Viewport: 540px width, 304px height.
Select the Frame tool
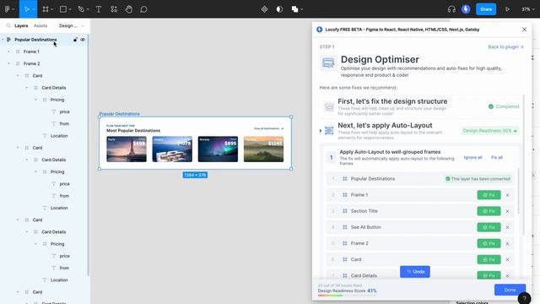46,9
